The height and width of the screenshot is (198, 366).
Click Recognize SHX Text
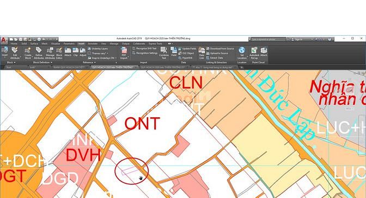(144, 49)
